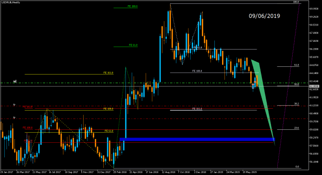Select the green FE 61.8 expansion level

133,45
